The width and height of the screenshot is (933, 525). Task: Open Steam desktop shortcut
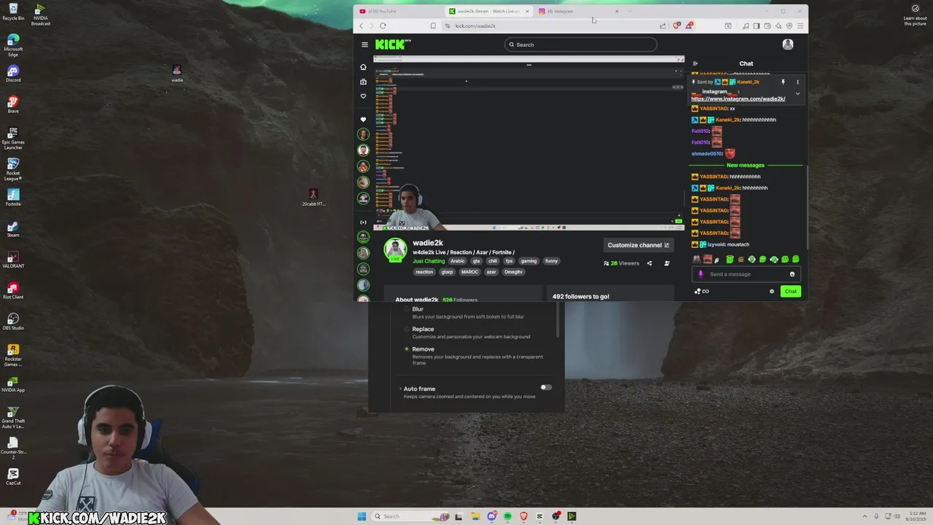tap(13, 228)
